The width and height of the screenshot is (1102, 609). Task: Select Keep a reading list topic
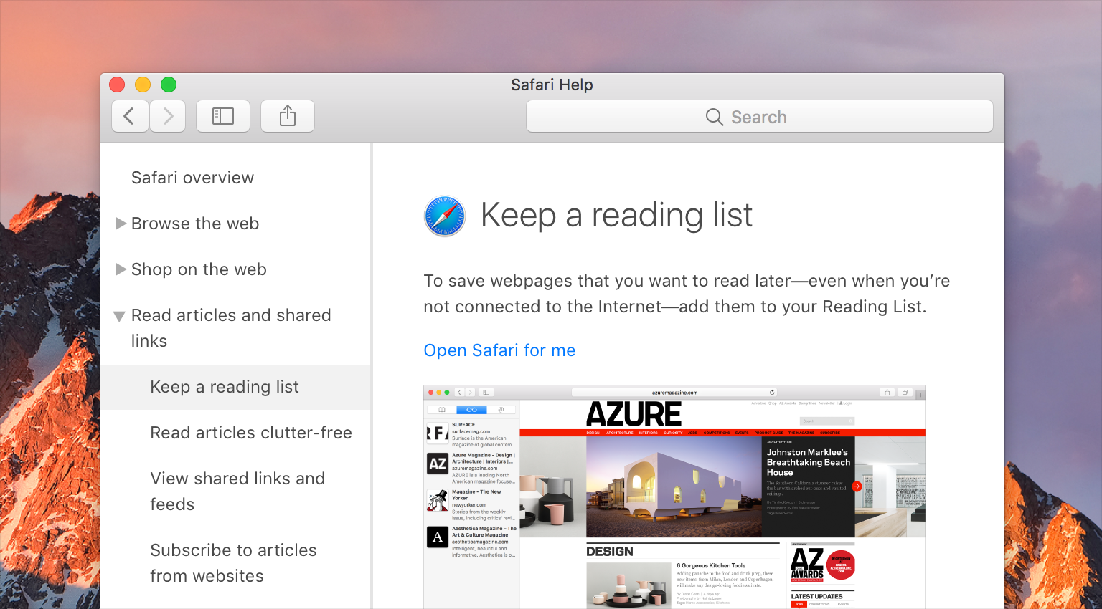coord(235,387)
